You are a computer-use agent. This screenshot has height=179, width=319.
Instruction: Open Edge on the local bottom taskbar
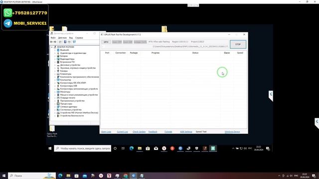click(x=60, y=176)
